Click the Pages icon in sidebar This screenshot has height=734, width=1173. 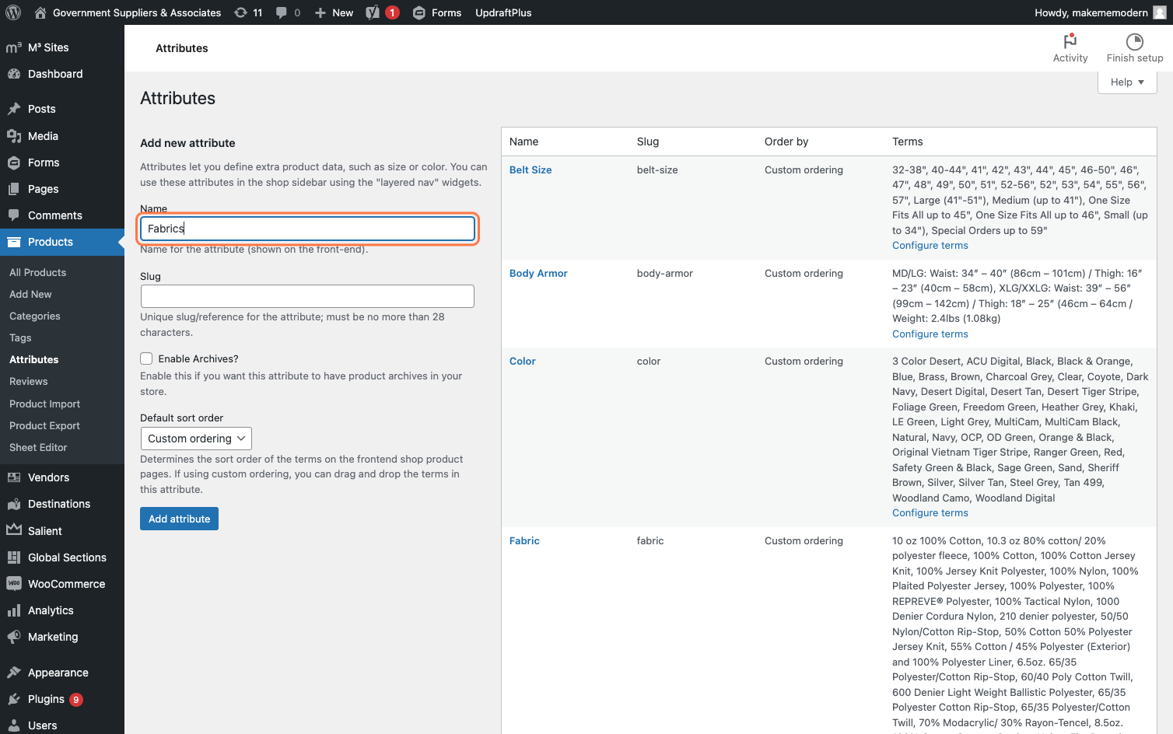click(x=14, y=189)
